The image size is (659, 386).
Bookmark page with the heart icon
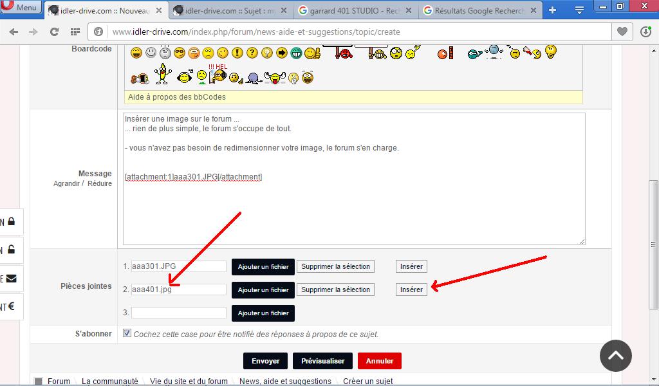(622, 32)
